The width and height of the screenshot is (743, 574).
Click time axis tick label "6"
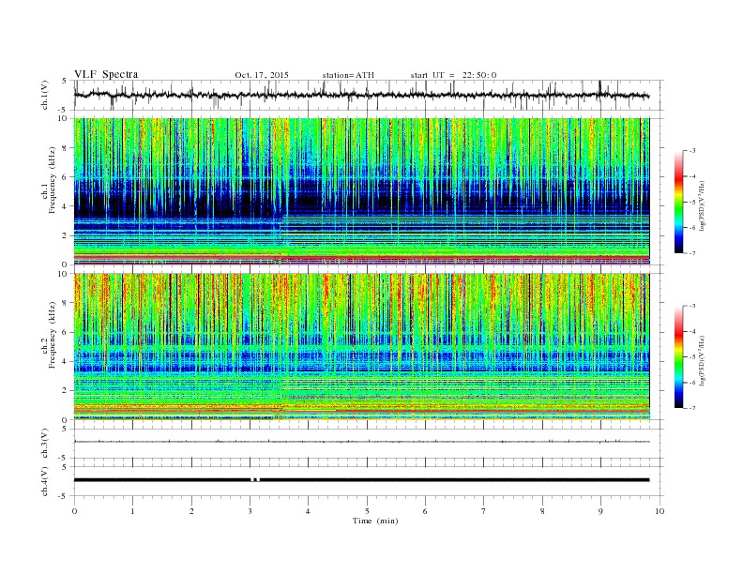click(425, 511)
